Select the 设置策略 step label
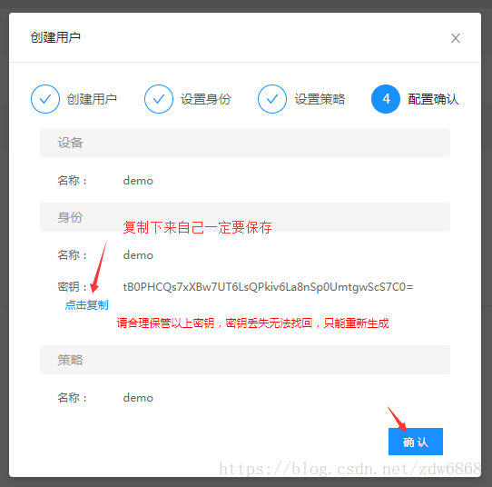The width and height of the screenshot is (492, 487). click(x=320, y=99)
